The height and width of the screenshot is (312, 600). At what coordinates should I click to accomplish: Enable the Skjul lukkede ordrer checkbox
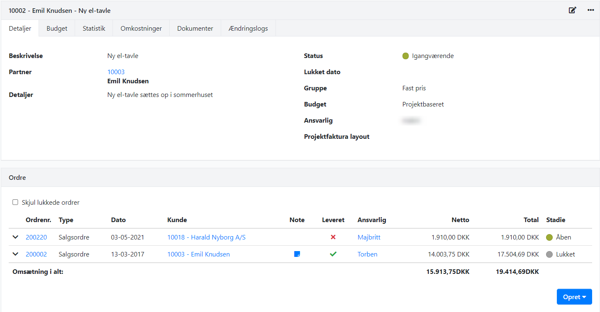click(x=15, y=203)
